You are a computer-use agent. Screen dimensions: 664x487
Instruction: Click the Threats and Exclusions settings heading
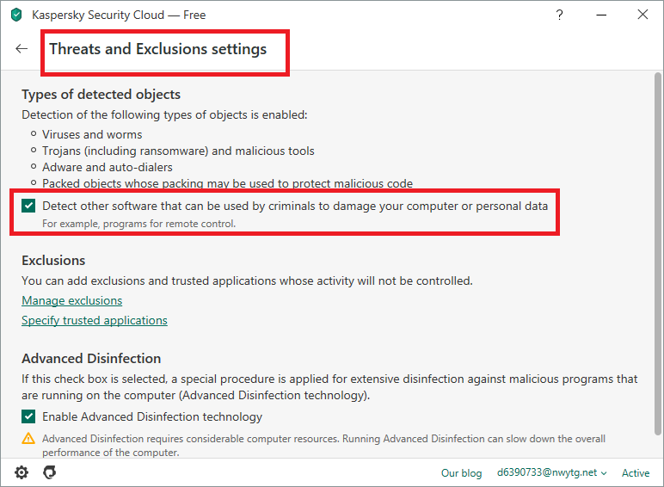[x=157, y=49]
